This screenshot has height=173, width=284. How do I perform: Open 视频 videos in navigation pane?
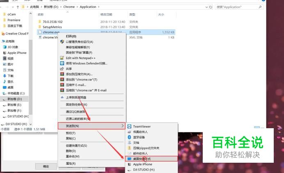pyautogui.click(x=10, y=58)
